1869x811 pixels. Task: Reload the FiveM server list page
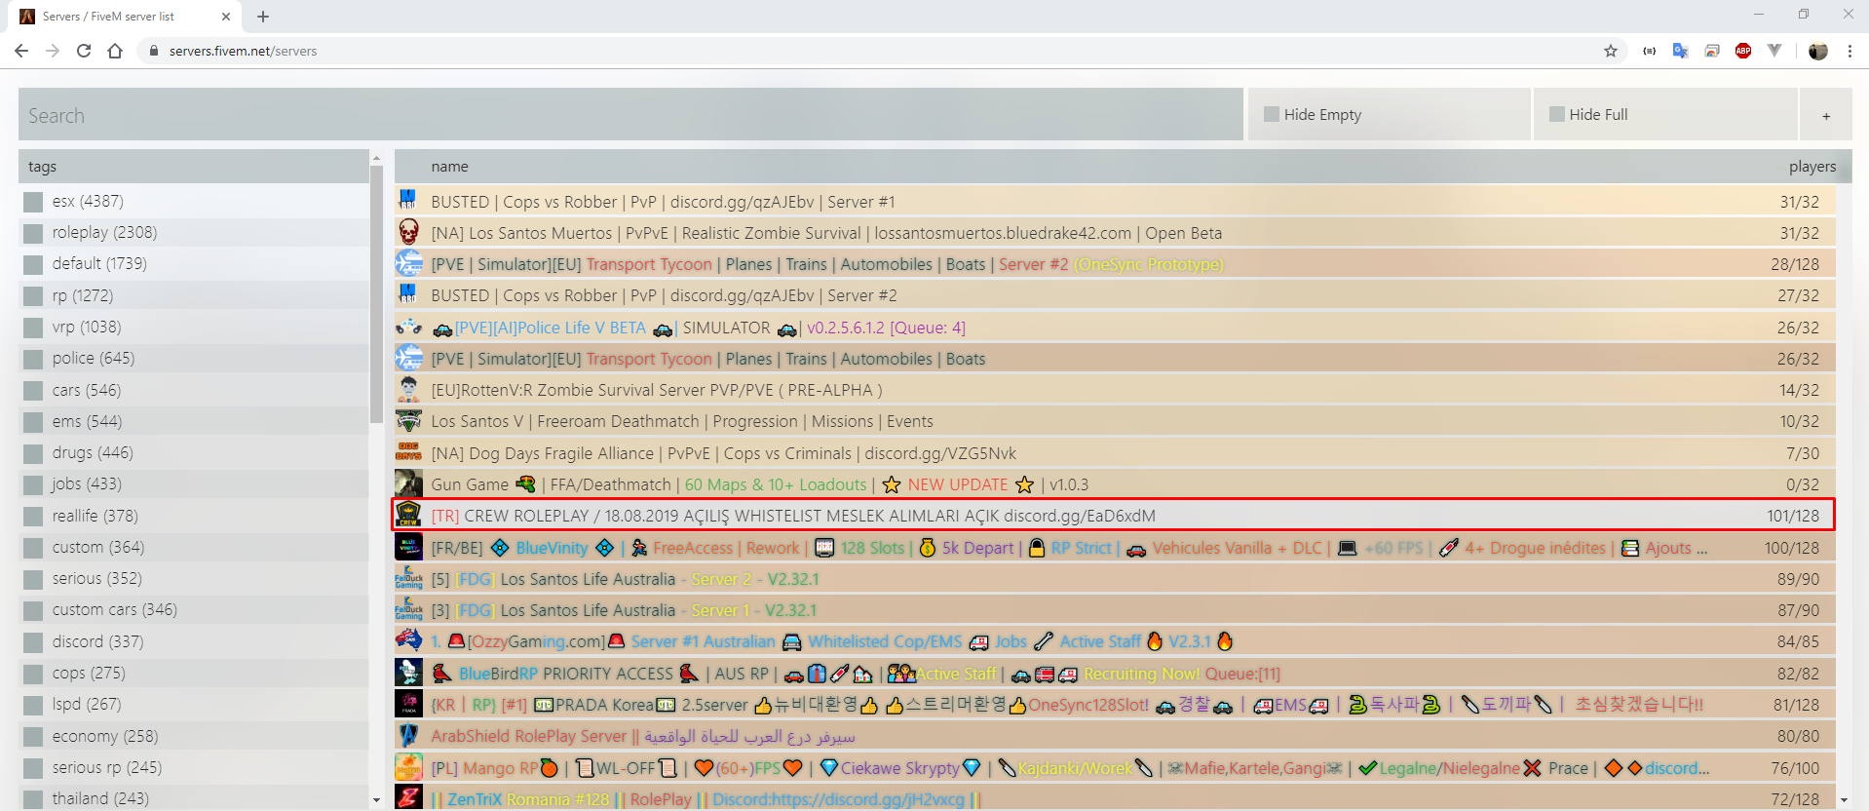[x=84, y=51]
